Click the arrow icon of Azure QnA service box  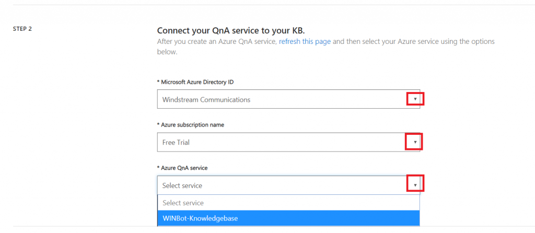[415, 185]
